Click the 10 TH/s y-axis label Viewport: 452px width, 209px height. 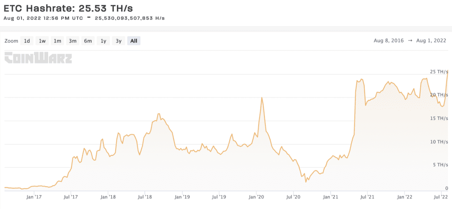point(439,142)
